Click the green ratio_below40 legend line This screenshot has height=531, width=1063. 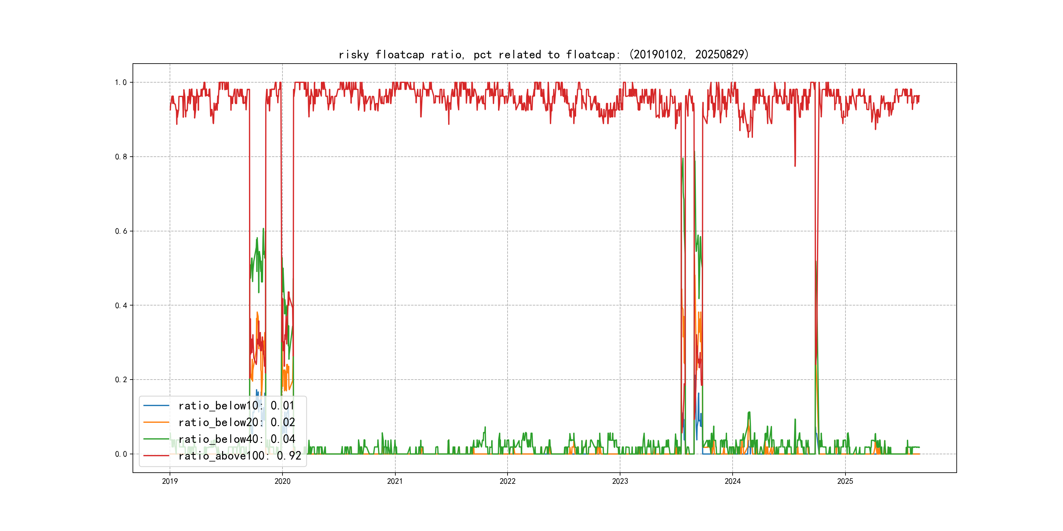pyautogui.click(x=156, y=439)
